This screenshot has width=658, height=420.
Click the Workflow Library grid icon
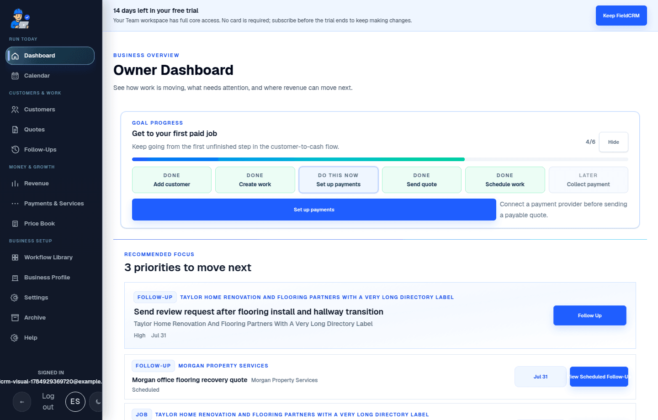click(15, 257)
